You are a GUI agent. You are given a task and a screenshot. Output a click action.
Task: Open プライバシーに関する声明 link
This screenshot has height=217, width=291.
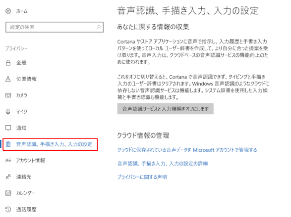click(x=142, y=177)
